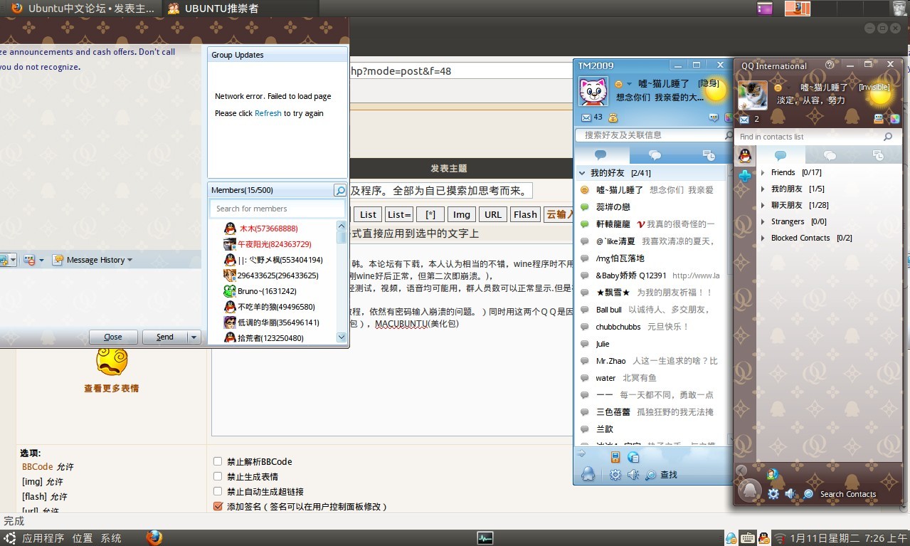Click the search icon beside Members(15/500)
The image size is (910, 546).
click(x=340, y=190)
